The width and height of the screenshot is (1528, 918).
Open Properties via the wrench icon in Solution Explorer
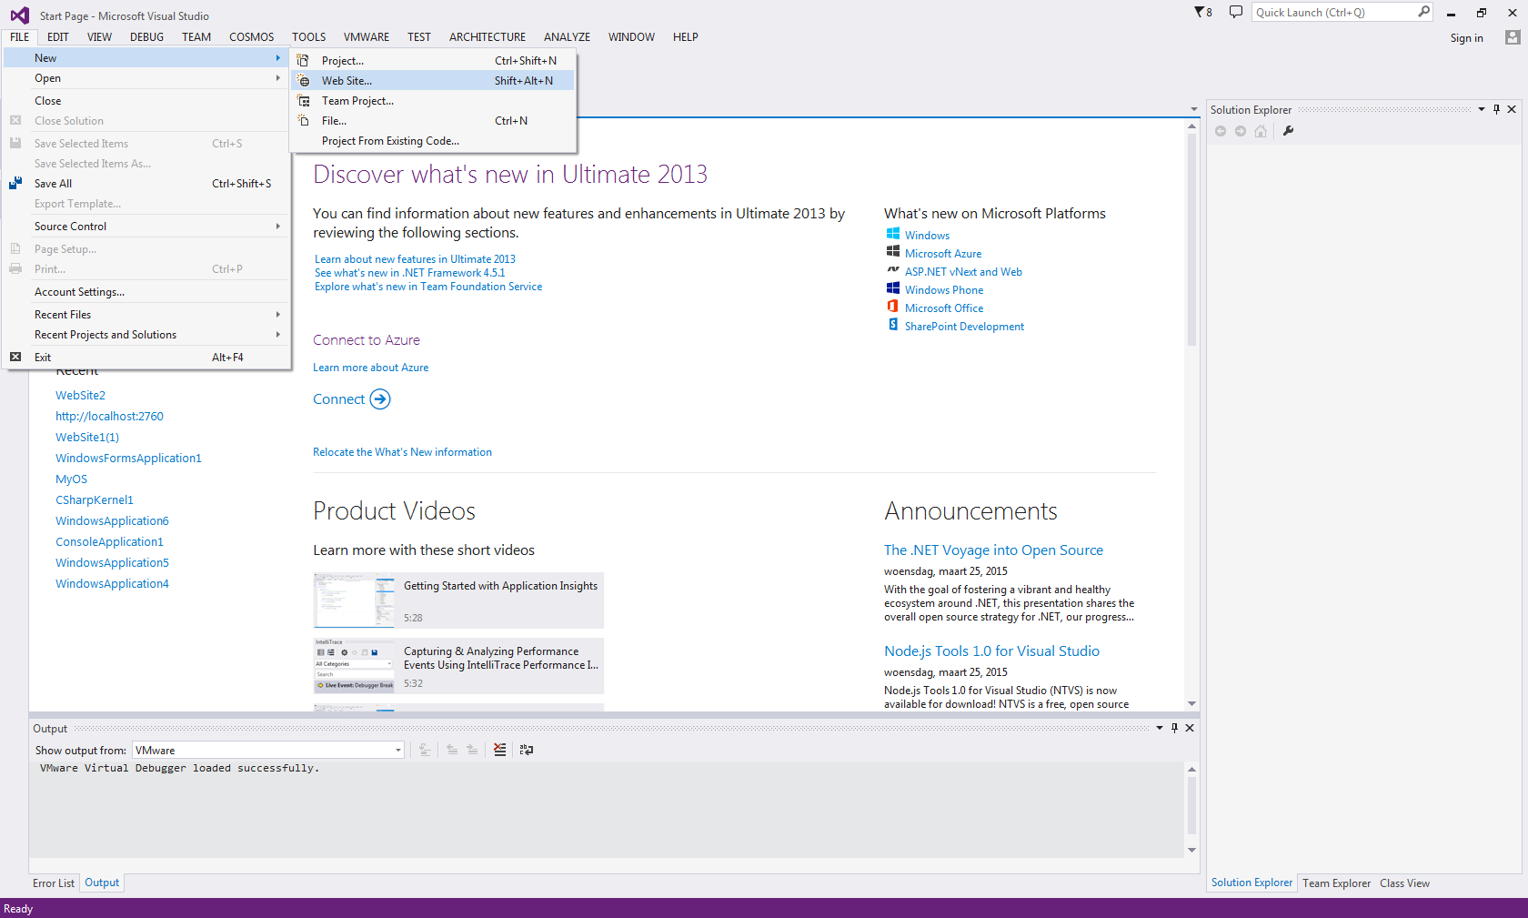pos(1288,131)
